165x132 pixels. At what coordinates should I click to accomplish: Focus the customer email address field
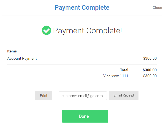(83, 96)
